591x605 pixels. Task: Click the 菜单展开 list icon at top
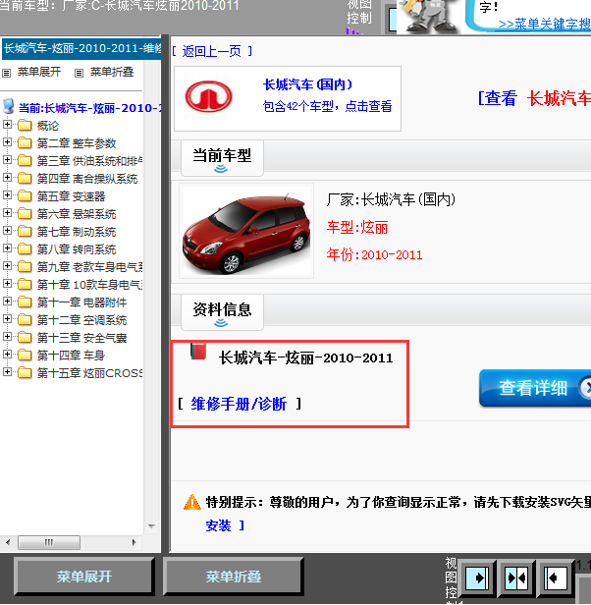coord(7,73)
